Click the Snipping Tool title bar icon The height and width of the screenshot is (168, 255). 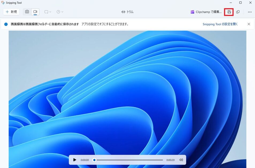pos(3,3)
